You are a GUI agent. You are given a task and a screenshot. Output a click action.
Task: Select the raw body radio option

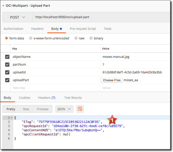[x=76, y=38]
